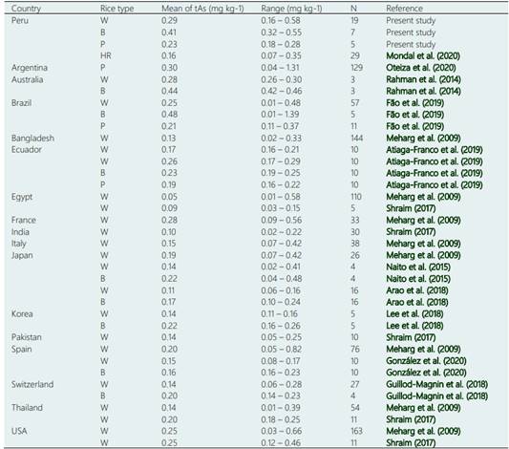Click the Shraim (2017) link in the India row
The width and height of the screenshot is (509, 449).
411,232
